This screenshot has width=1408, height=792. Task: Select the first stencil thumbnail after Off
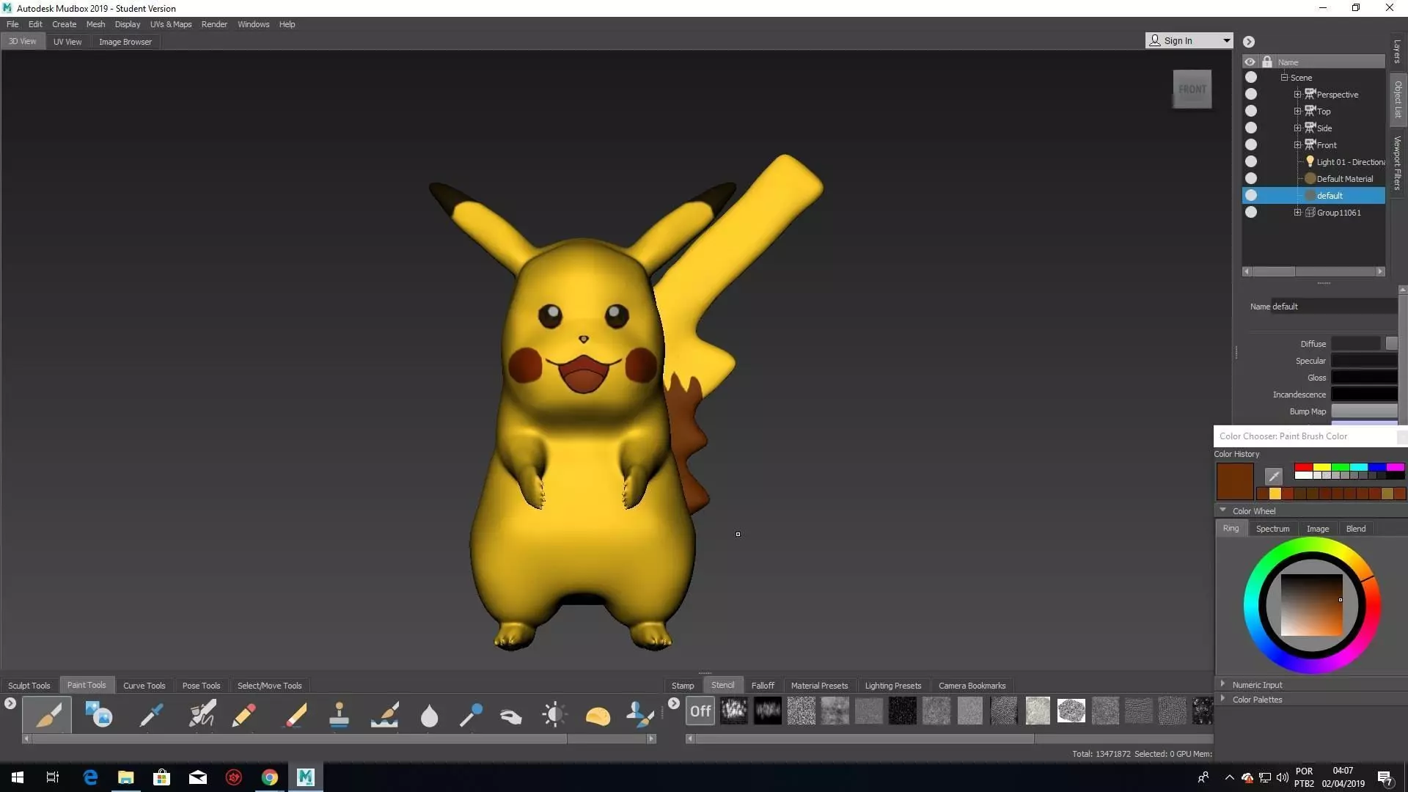733,711
